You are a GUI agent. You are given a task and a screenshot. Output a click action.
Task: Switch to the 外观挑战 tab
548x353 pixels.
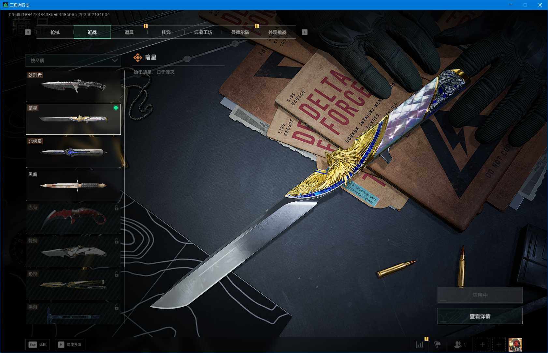tap(277, 32)
